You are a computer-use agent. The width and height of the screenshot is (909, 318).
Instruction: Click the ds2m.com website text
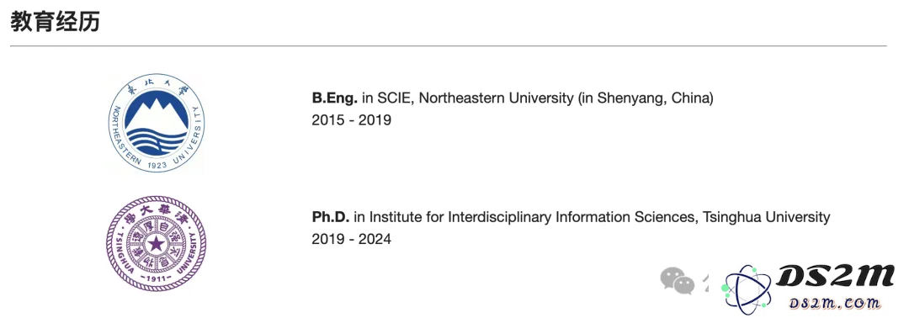coord(835,302)
